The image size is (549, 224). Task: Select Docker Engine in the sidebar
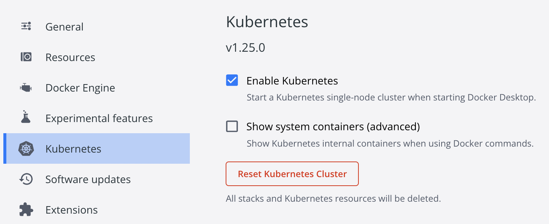pos(80,88)
